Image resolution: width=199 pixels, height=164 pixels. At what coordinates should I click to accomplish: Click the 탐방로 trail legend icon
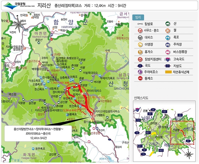tap(140, 24)
